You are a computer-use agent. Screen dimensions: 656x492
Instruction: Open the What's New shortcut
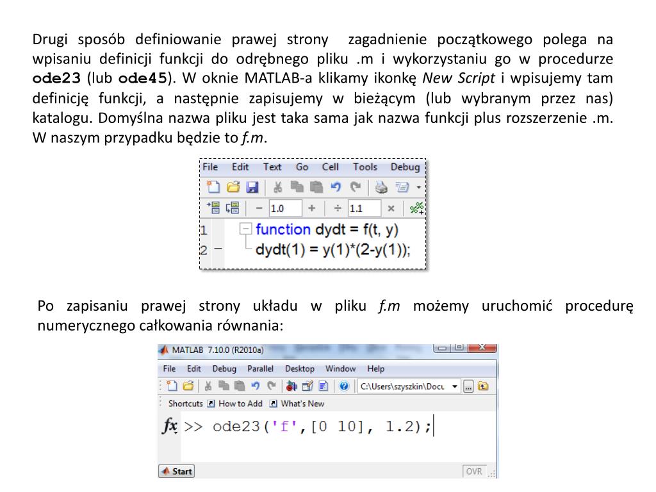tap(297, 404)
